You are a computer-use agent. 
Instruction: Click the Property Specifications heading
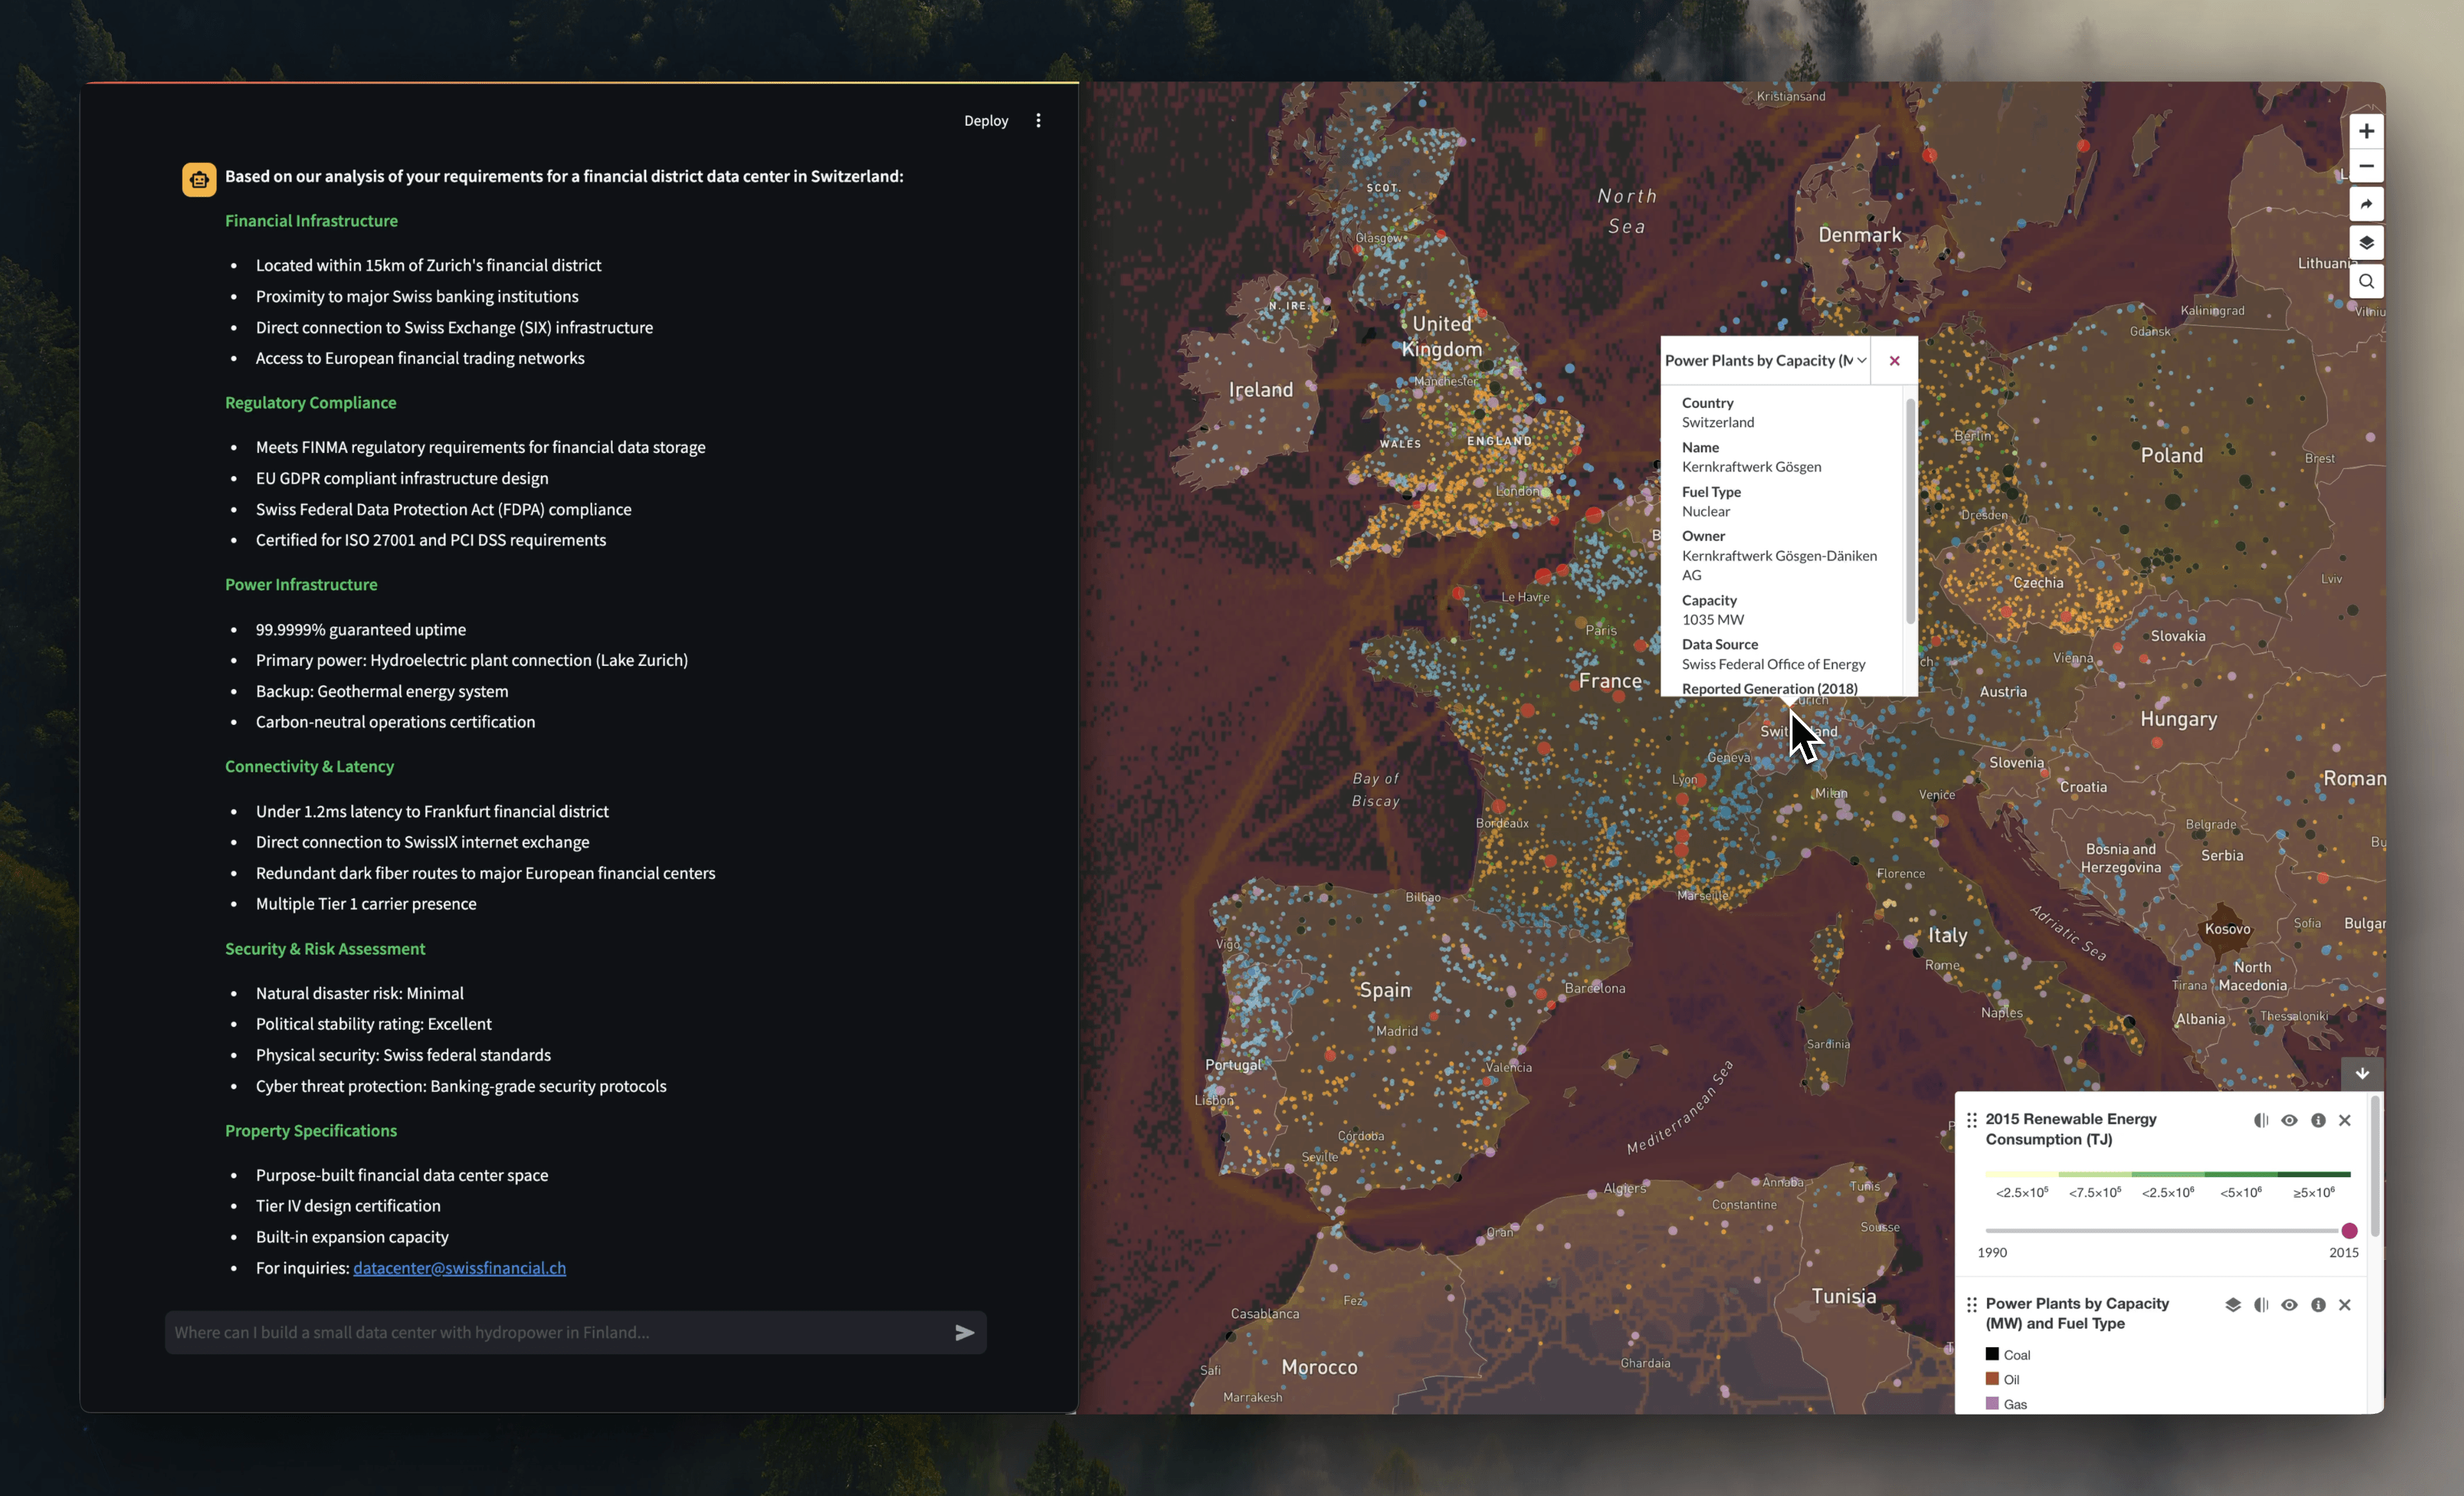coord(311,1131)
